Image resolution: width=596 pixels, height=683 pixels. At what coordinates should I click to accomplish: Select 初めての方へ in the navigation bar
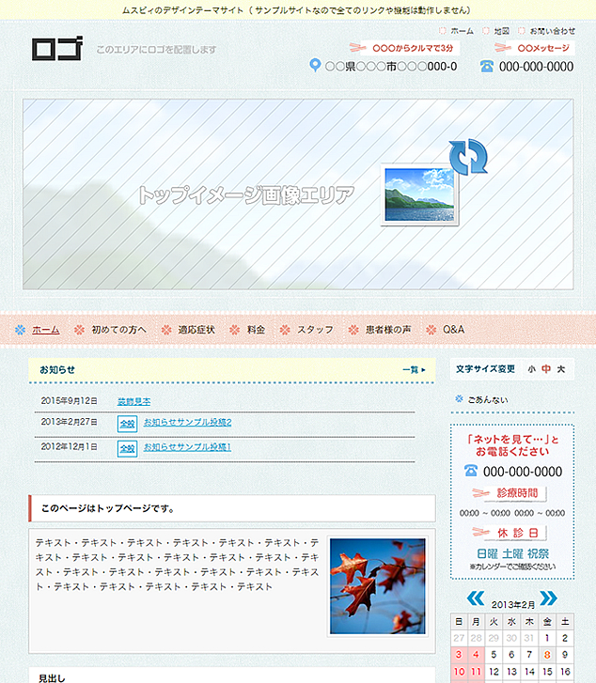coord(118,330)
